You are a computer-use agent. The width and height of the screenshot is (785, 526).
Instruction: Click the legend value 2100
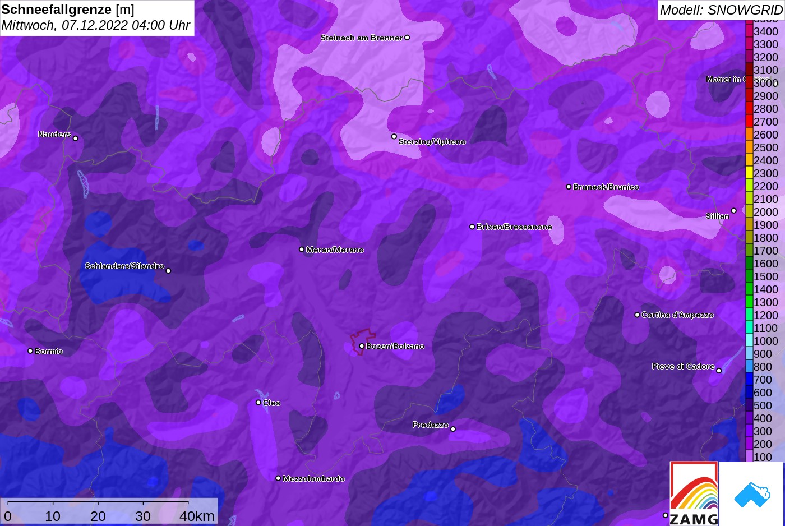766,199
